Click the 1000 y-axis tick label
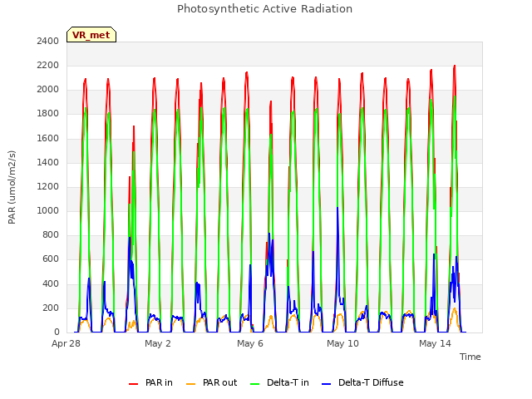 48,210
